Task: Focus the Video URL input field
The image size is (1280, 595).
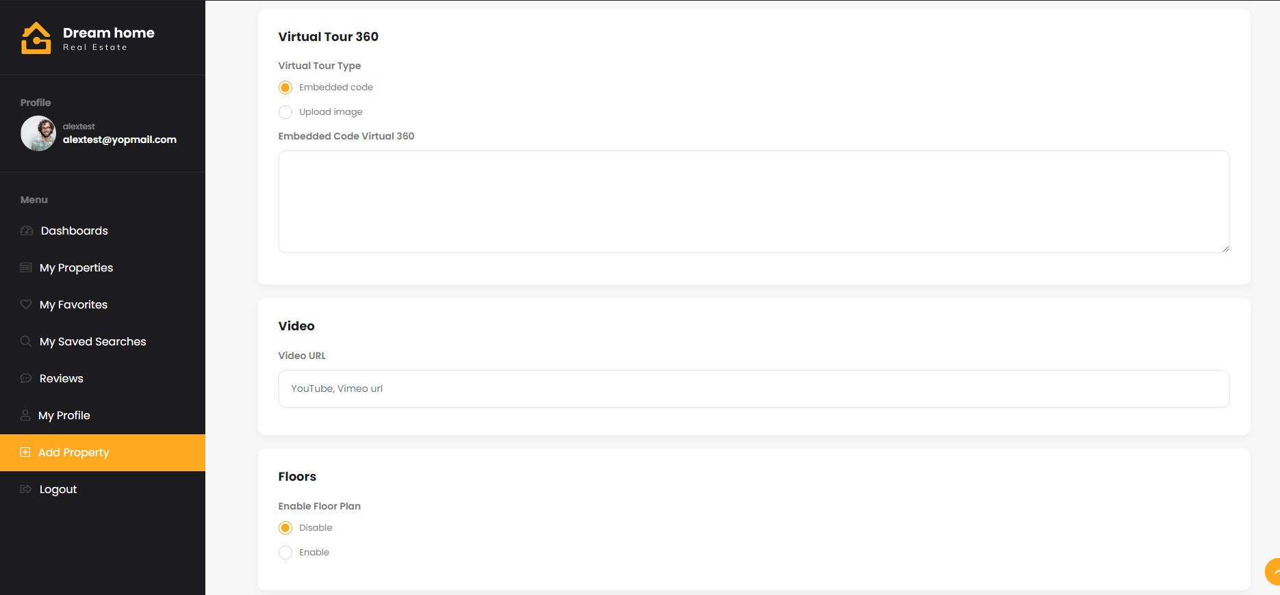Action: 754,388
